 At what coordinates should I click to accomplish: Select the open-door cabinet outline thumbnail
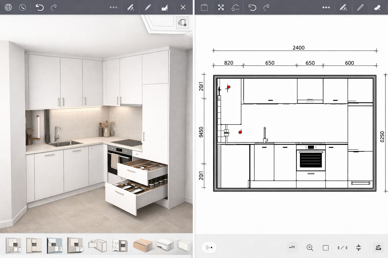[98, 246]
